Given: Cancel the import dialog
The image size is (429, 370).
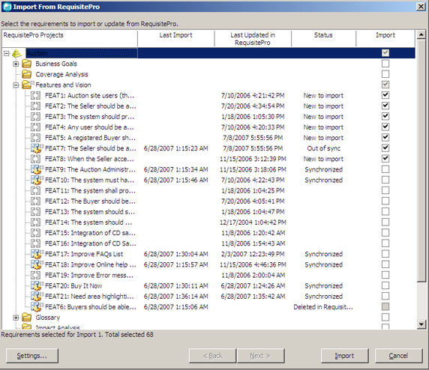Looking at the screenshot, I should coord(399,356).
